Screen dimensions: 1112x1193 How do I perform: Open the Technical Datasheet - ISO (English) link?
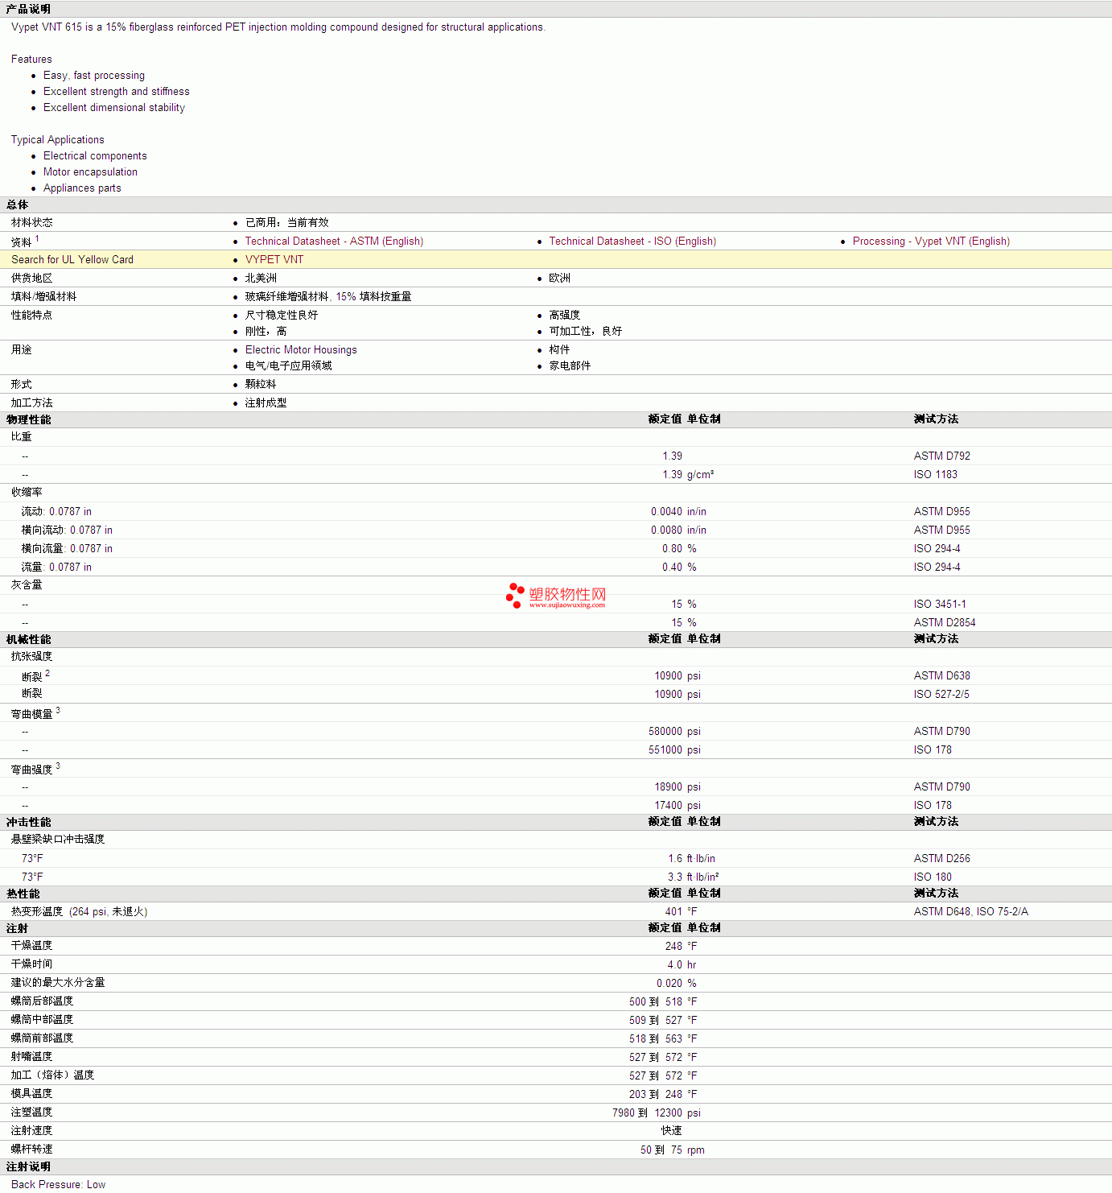click(x=632, y=241)
